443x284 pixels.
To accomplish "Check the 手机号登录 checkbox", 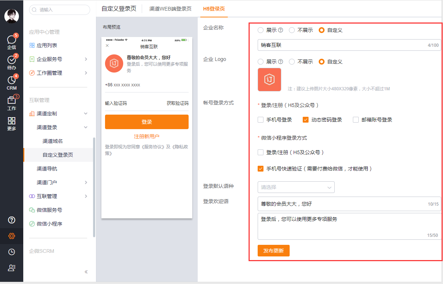I will (261, 120).
